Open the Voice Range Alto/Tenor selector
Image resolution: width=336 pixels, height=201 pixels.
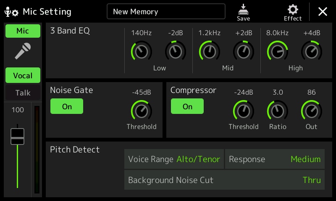[x=174, y=159]
